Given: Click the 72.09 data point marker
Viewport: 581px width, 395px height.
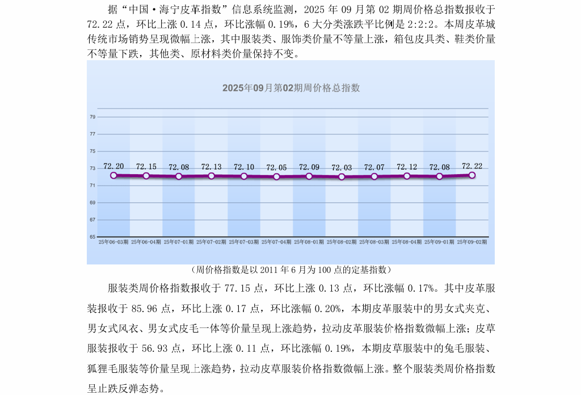Looking at the screenshot, I should (x=309, y=177).
